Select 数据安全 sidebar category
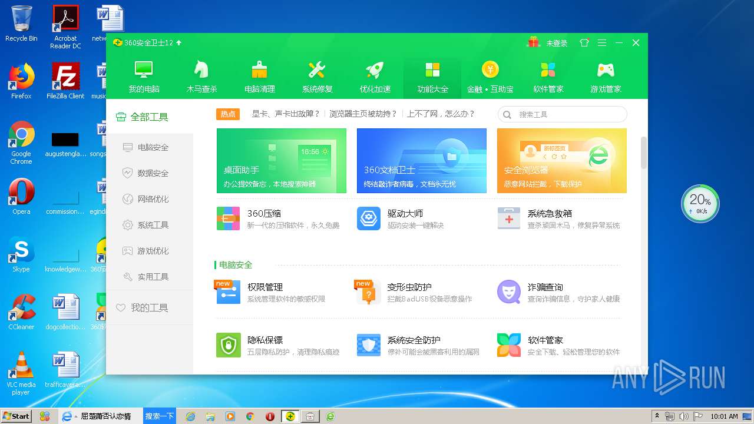The height and width of the screenshot is (424, 754). [x=150, y=173]
